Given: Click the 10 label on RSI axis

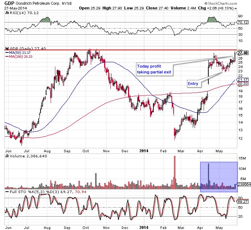Looking at the screenshot, I should (x=241, y=41).
